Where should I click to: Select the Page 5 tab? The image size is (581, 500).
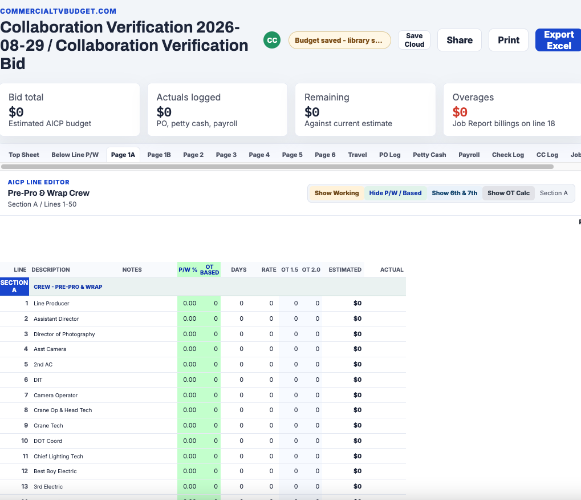292,155
